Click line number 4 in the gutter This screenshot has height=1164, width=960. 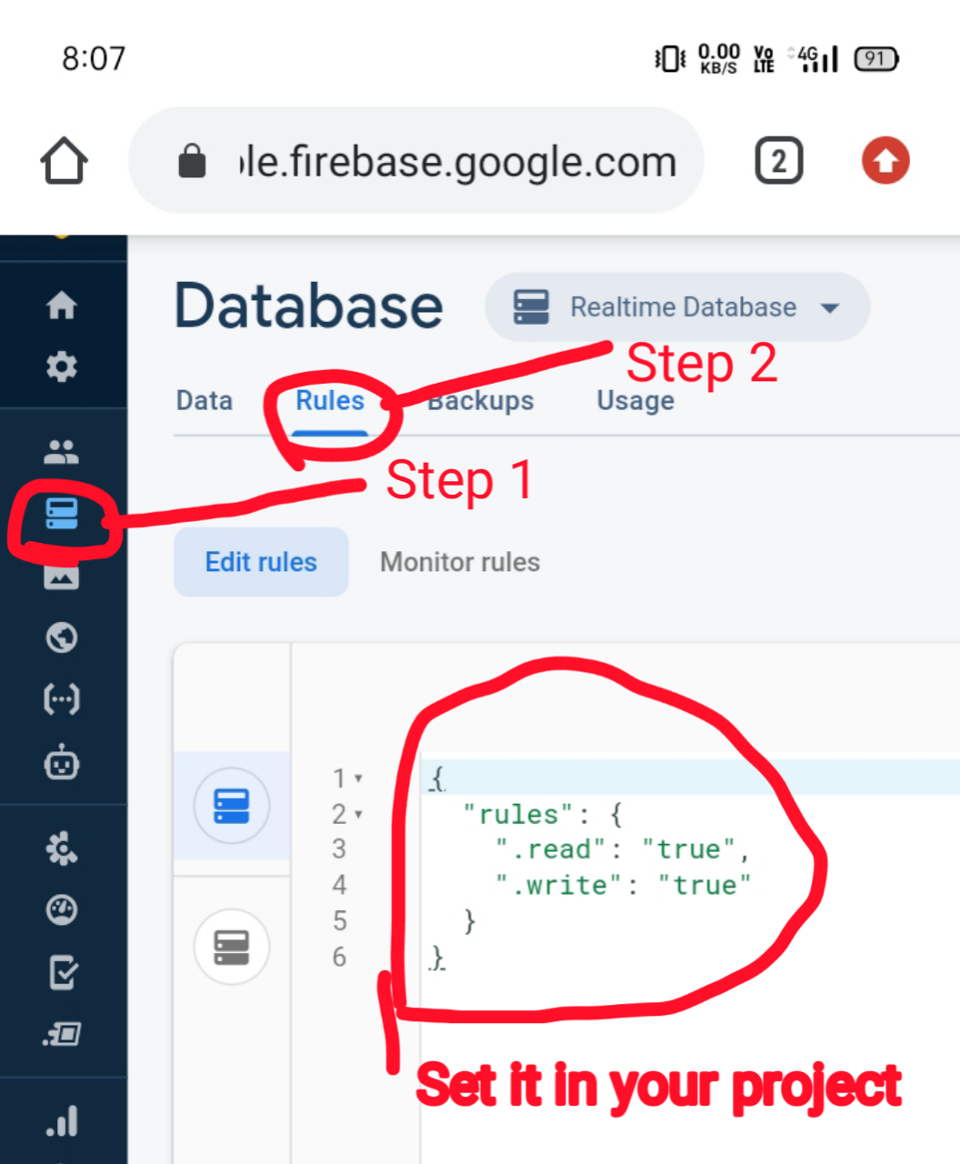[x=339, y=885]
